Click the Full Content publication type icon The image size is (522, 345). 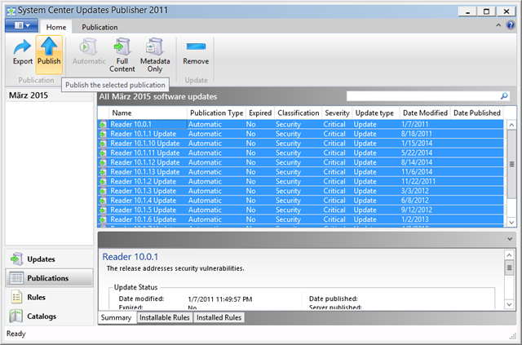[x=122, y=46]
